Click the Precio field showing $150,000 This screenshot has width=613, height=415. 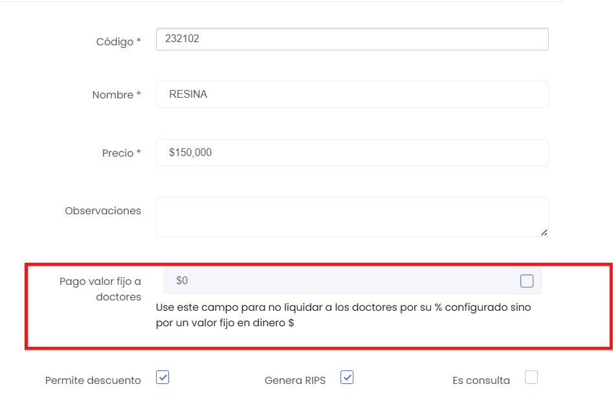point(351,153)
